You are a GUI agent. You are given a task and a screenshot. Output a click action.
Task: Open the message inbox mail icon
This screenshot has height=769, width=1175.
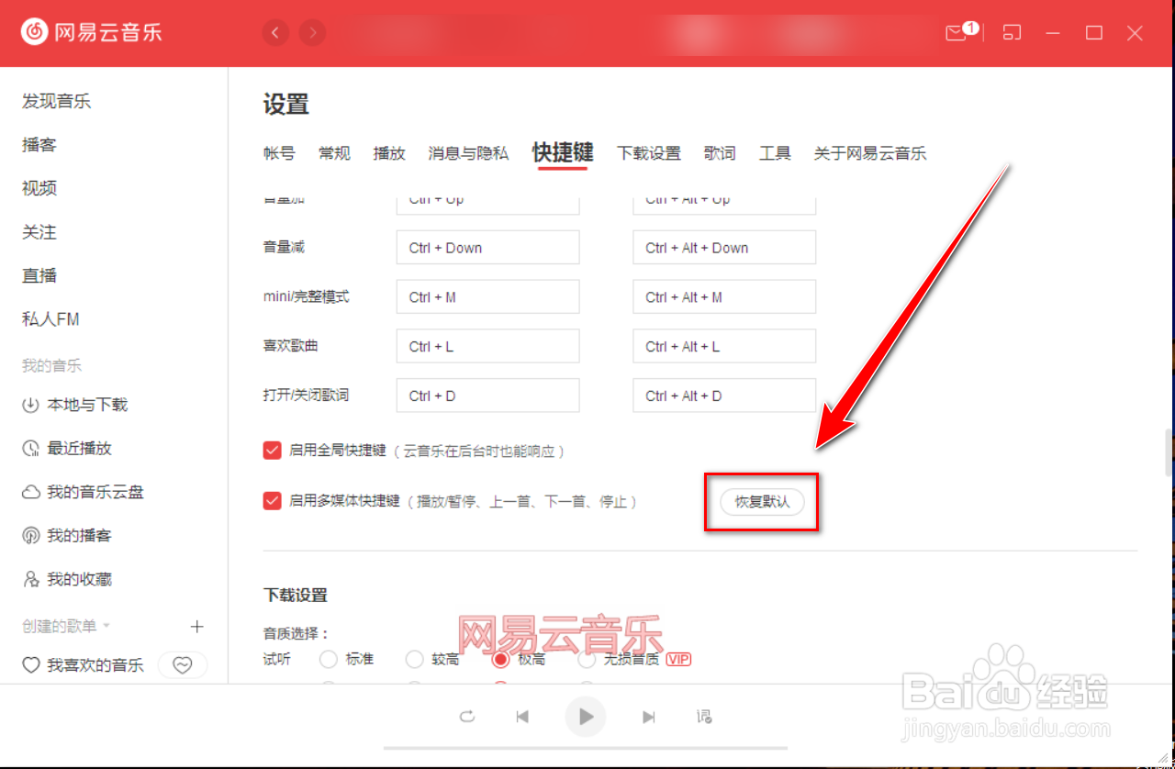point(957,33)
